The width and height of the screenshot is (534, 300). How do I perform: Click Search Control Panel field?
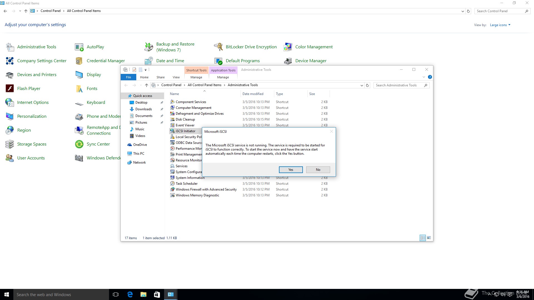point(502,11)
